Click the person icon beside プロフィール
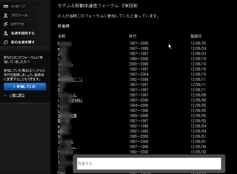Viewport: 237px width, 174px height. pyautogui.click(x=6, y=15)
